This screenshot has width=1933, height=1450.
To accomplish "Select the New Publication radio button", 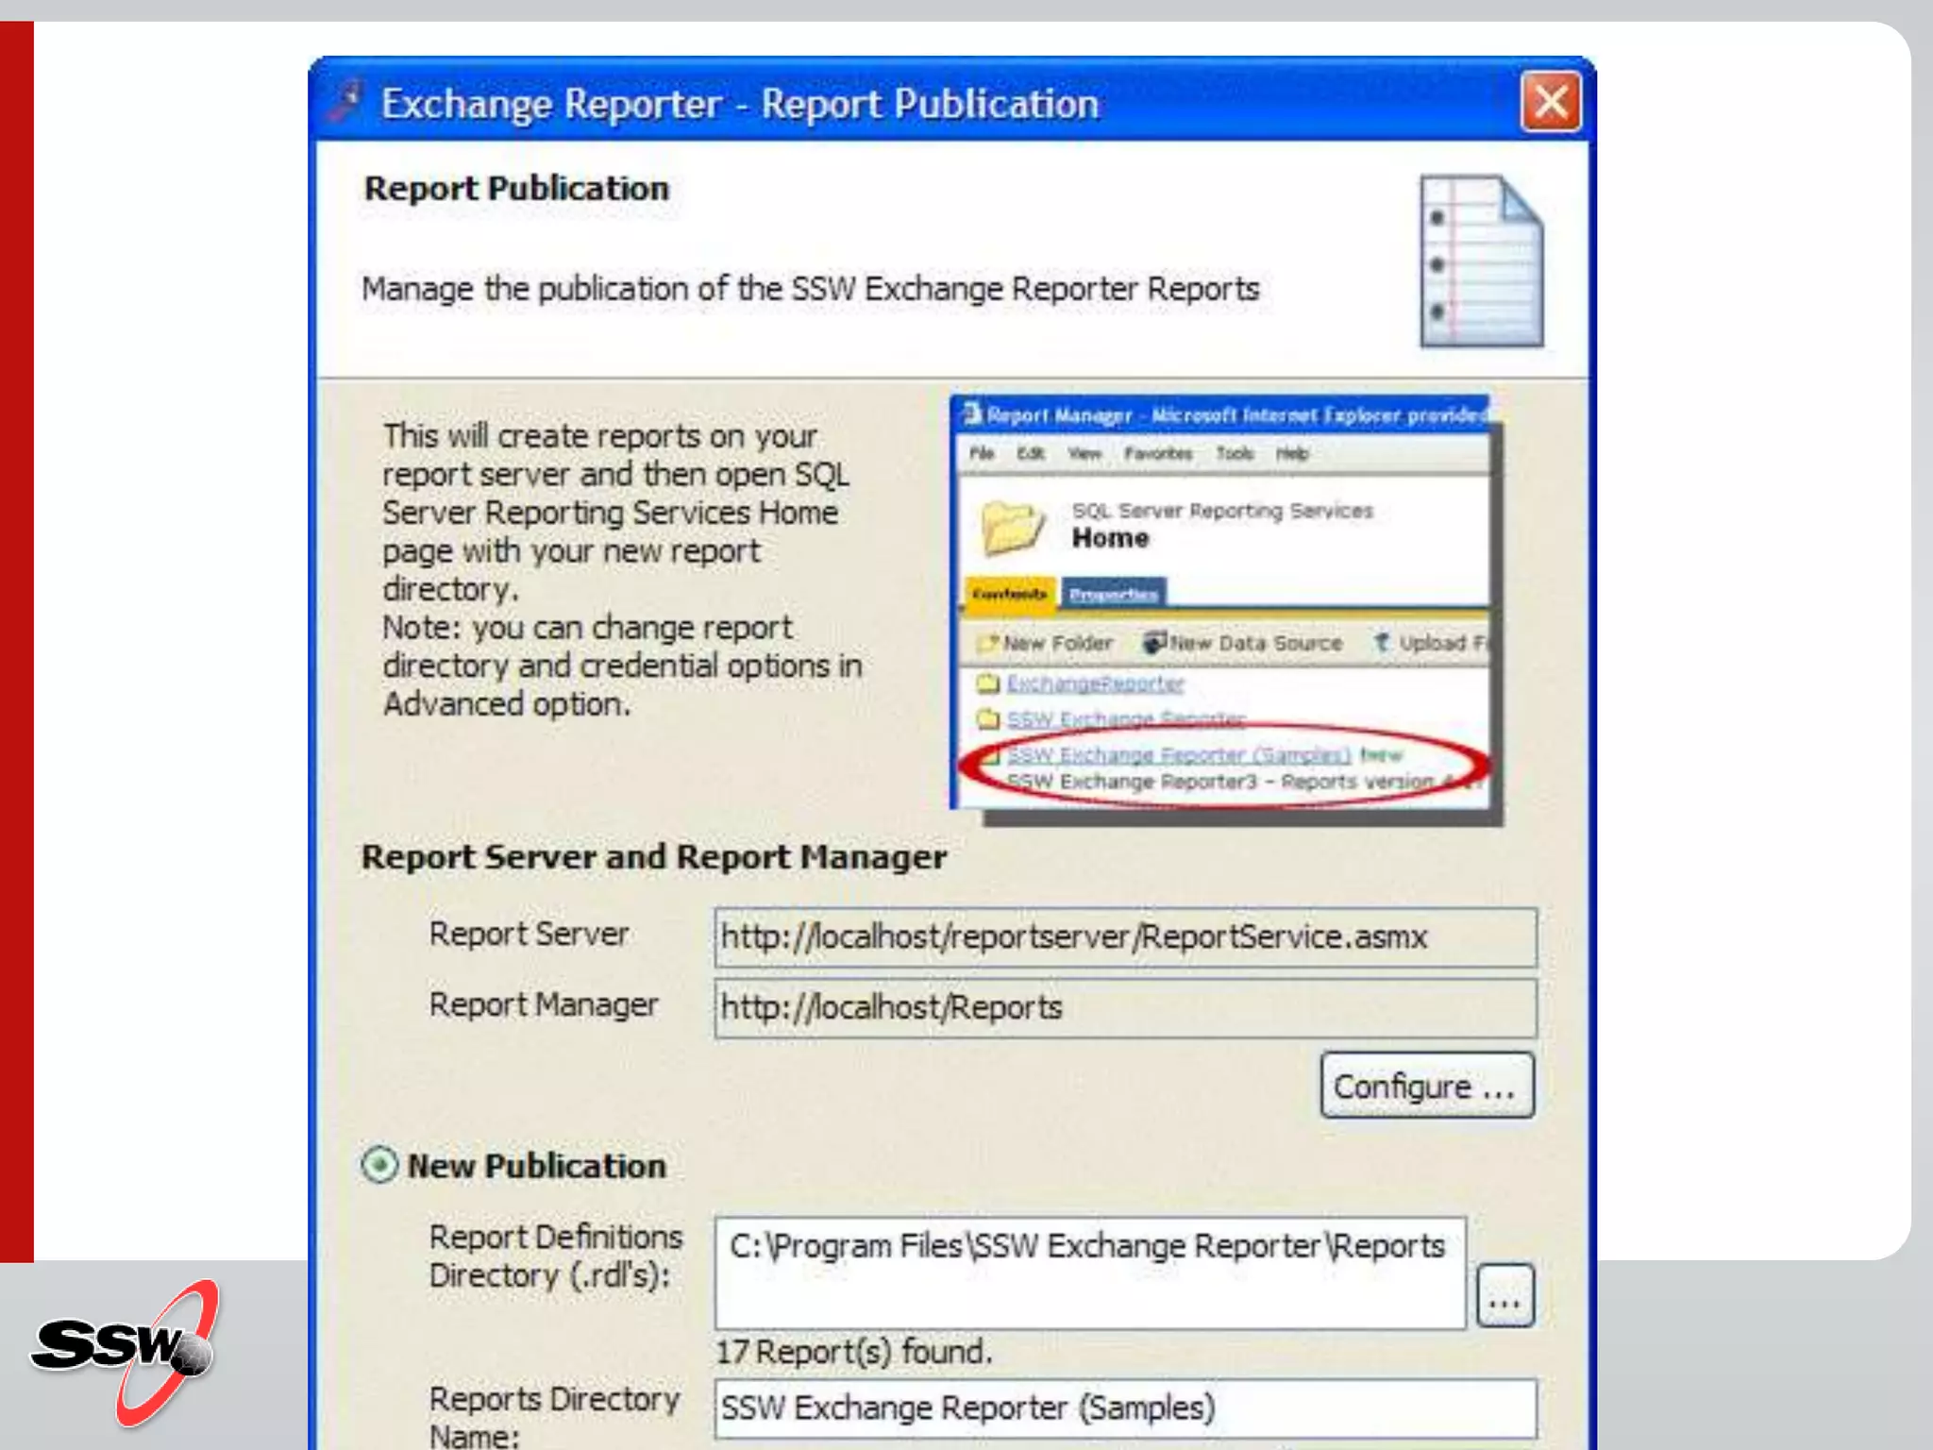I will click(x=379, y=1165).
